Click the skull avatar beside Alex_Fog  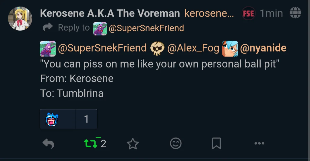pyautogui.click(x=158, y=49)
